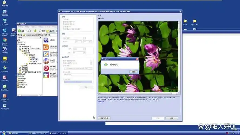Click the Explorer address bar path
The image size is (240, 135).
pos(38,35)
